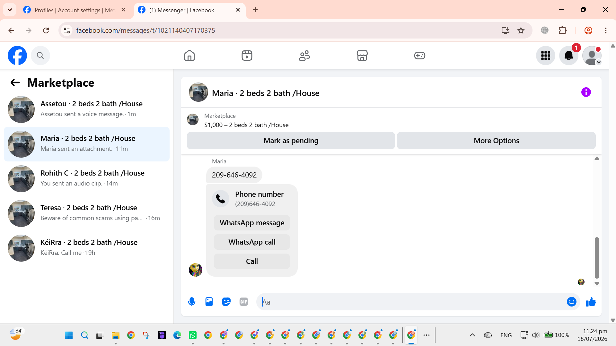Click the conversation scroll down arrow

click(597, 284)
